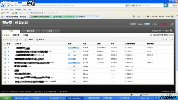Show the 已下載 task filter
The image size is (178, 100).
point(25,35)
